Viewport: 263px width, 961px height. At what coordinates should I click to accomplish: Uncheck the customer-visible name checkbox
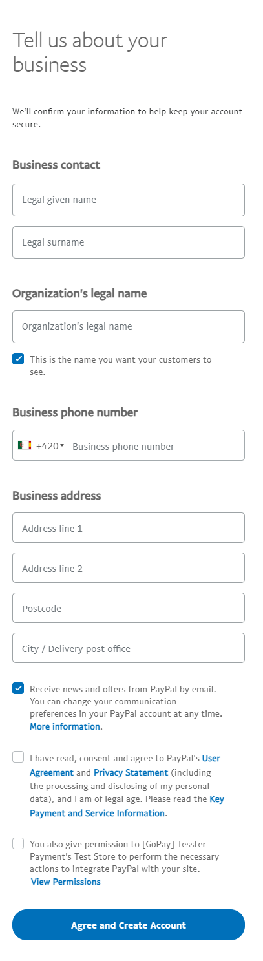(x=18, y=359)
